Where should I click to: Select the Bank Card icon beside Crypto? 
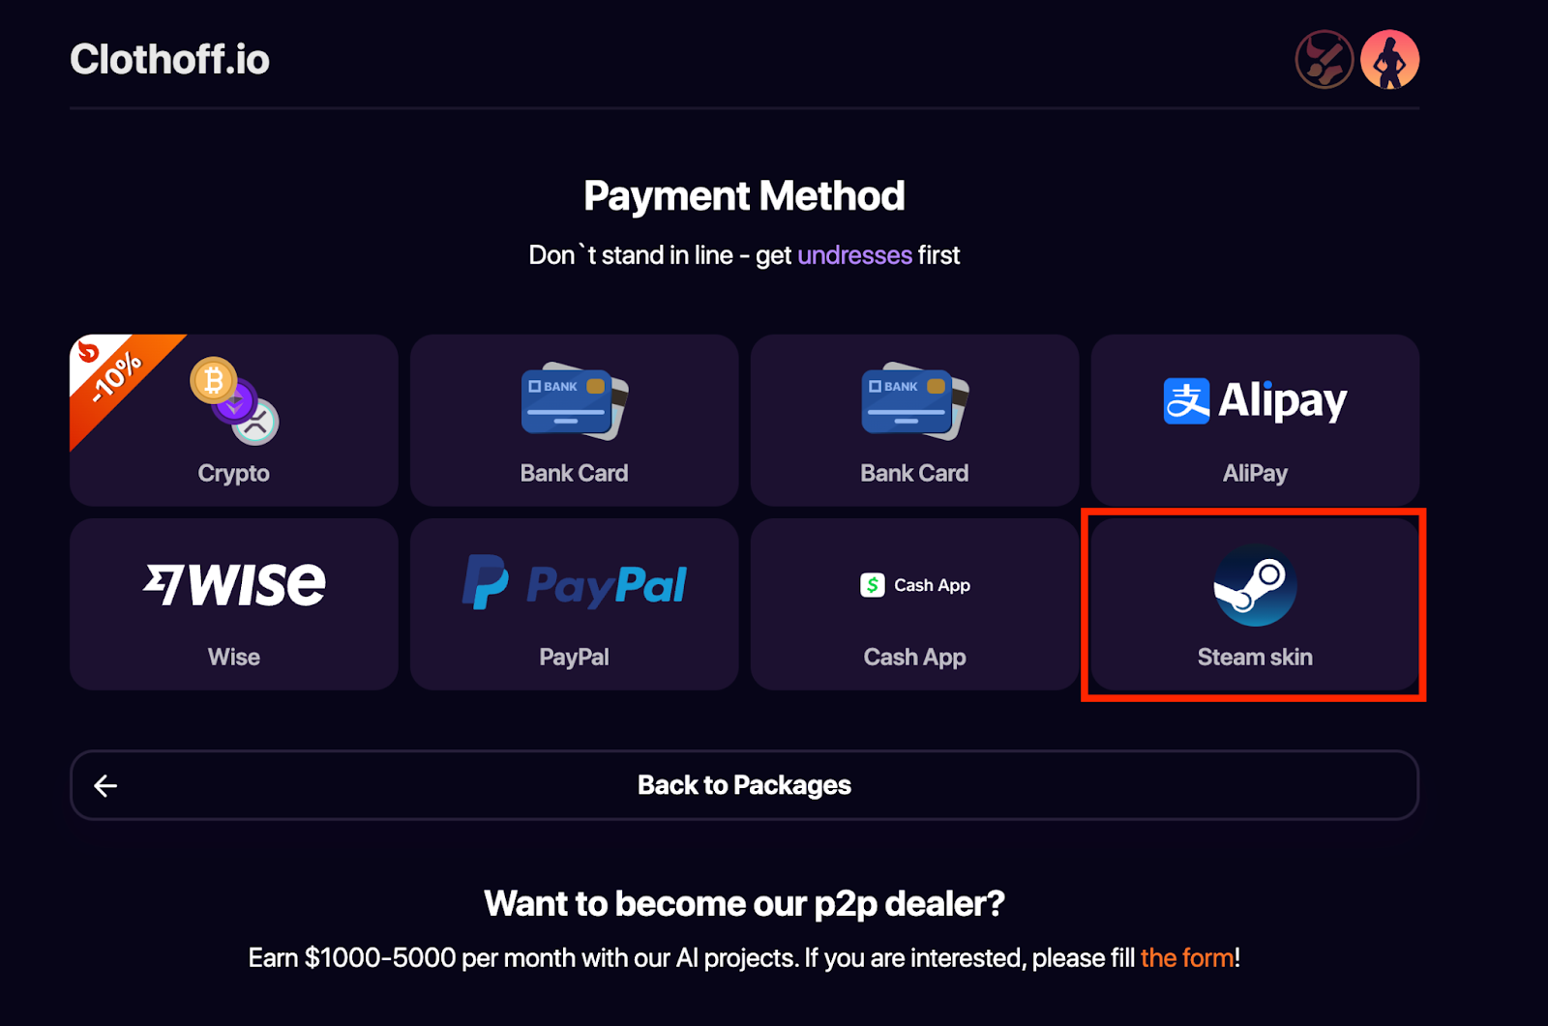point(575,402)
